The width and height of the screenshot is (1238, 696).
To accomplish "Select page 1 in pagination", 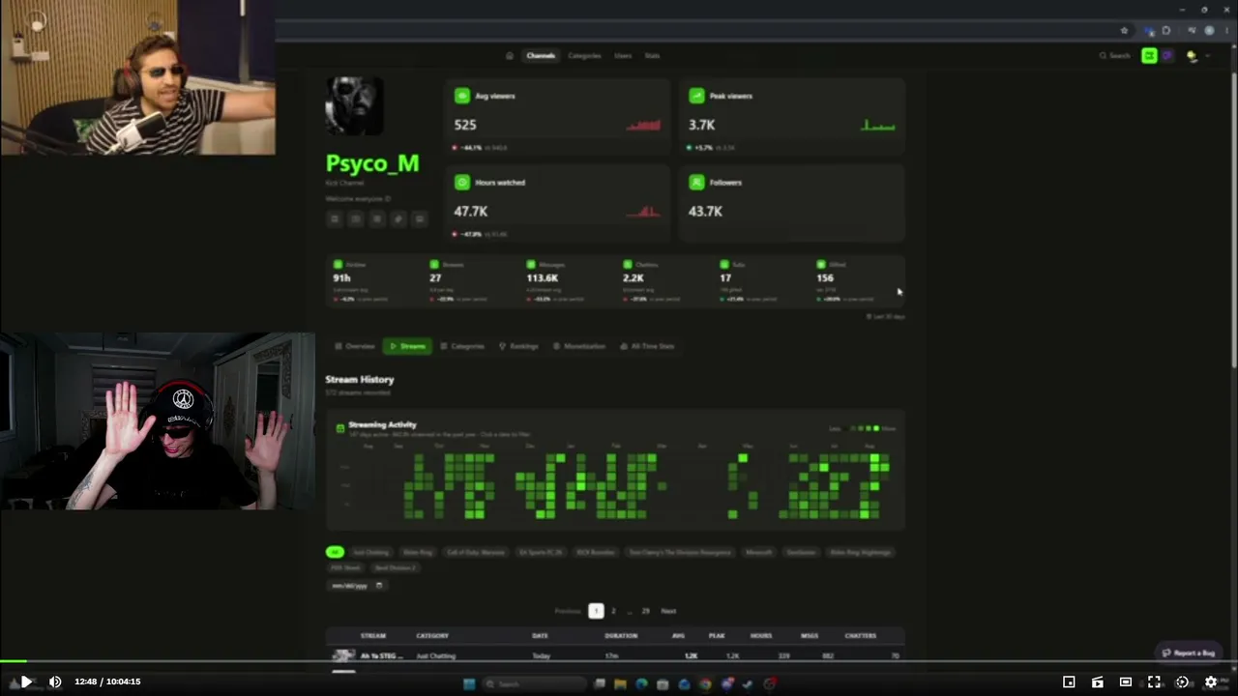I will pos(596,611).
